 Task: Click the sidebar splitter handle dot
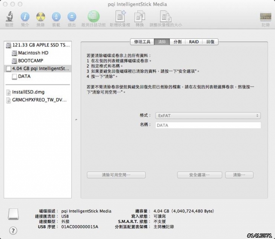[x=76, y=120]
